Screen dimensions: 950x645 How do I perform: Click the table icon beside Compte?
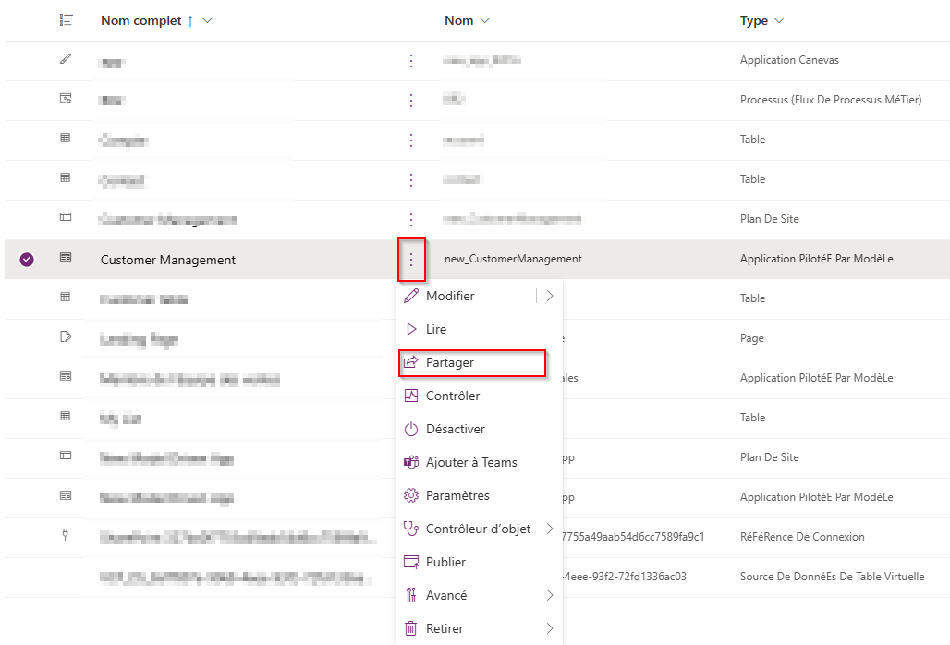tap(65, 139)
